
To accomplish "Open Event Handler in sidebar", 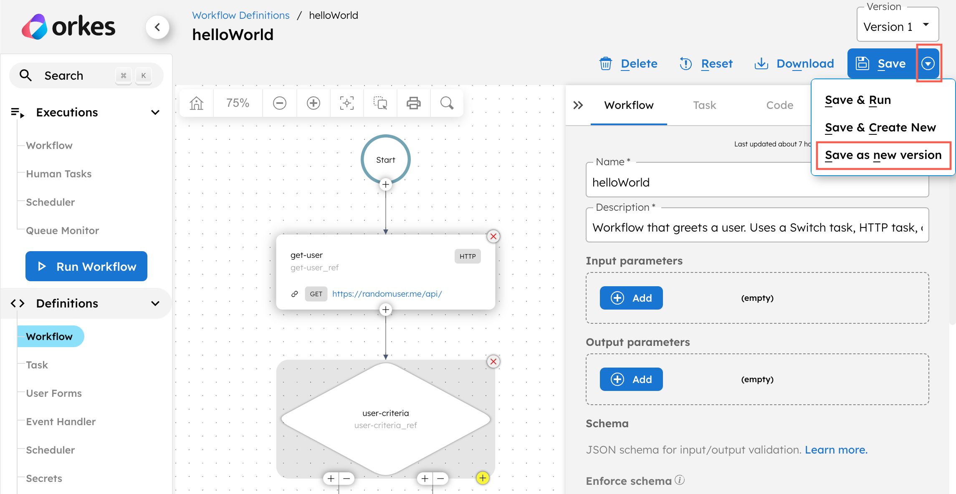I will (61, 422).
